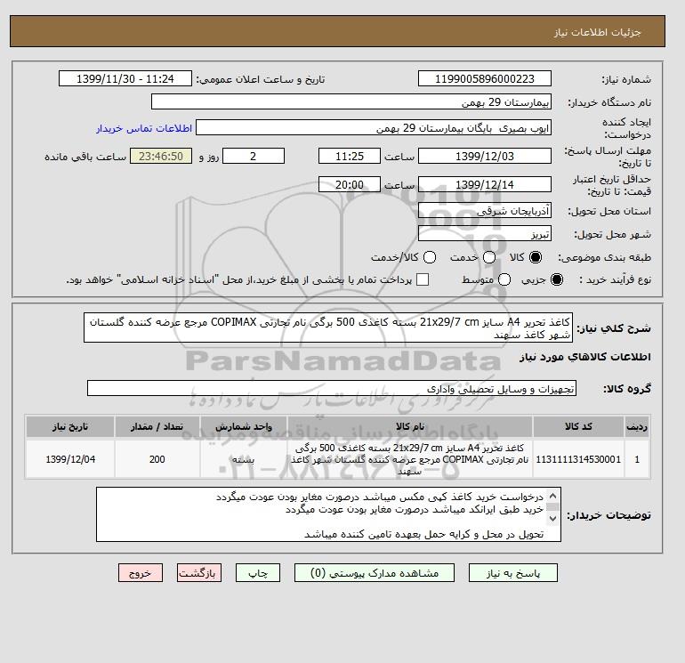The width and height of the screenshot is (685, 663).
Task: Click the requester field ایوب بصیری
Action: tap(374, 127)
